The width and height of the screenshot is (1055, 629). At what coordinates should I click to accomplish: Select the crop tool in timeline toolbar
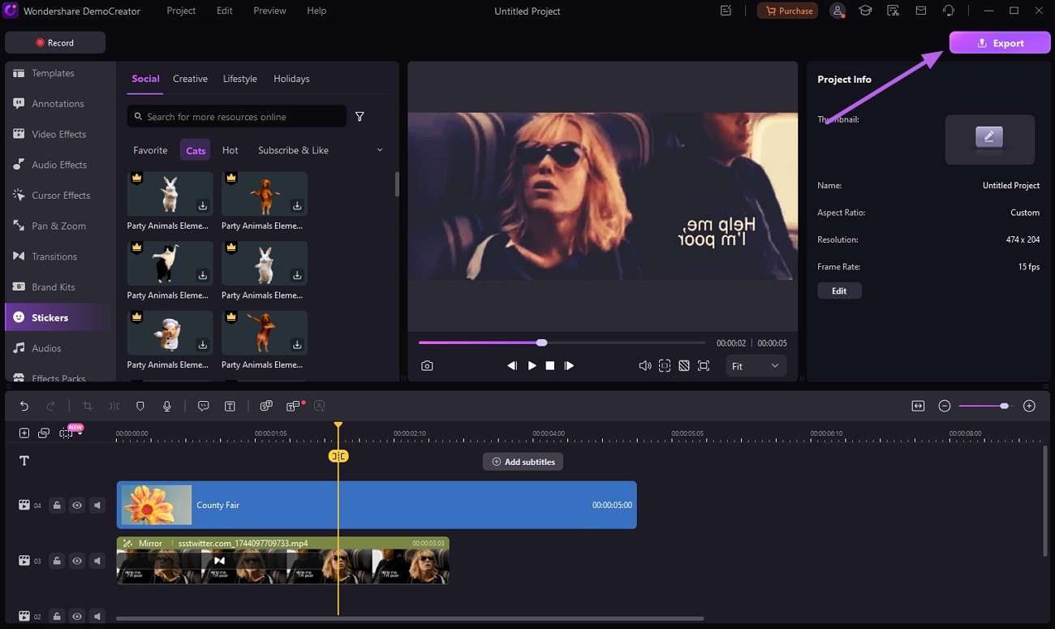[87, 406]
